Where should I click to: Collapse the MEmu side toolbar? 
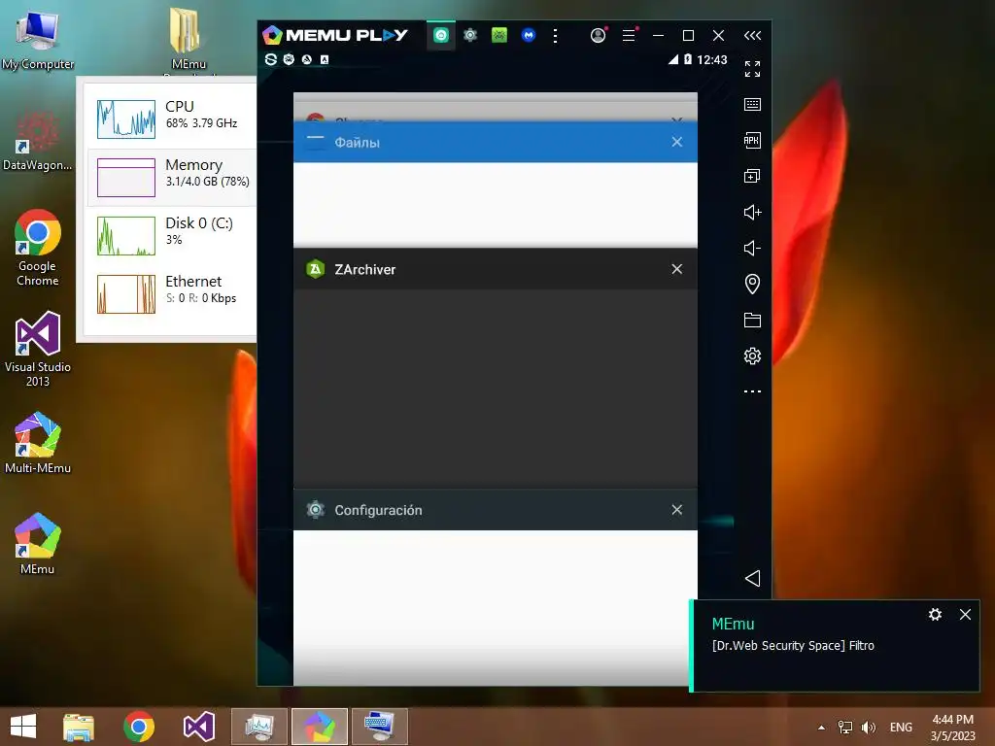(x=753, y=36)
